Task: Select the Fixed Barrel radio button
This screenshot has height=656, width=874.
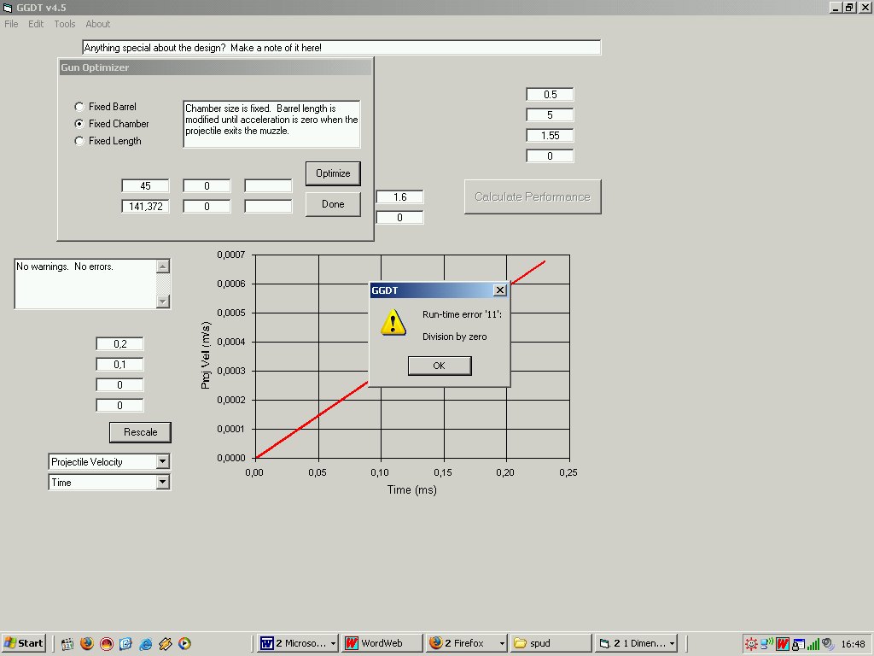Action: [x=80, y=107]
